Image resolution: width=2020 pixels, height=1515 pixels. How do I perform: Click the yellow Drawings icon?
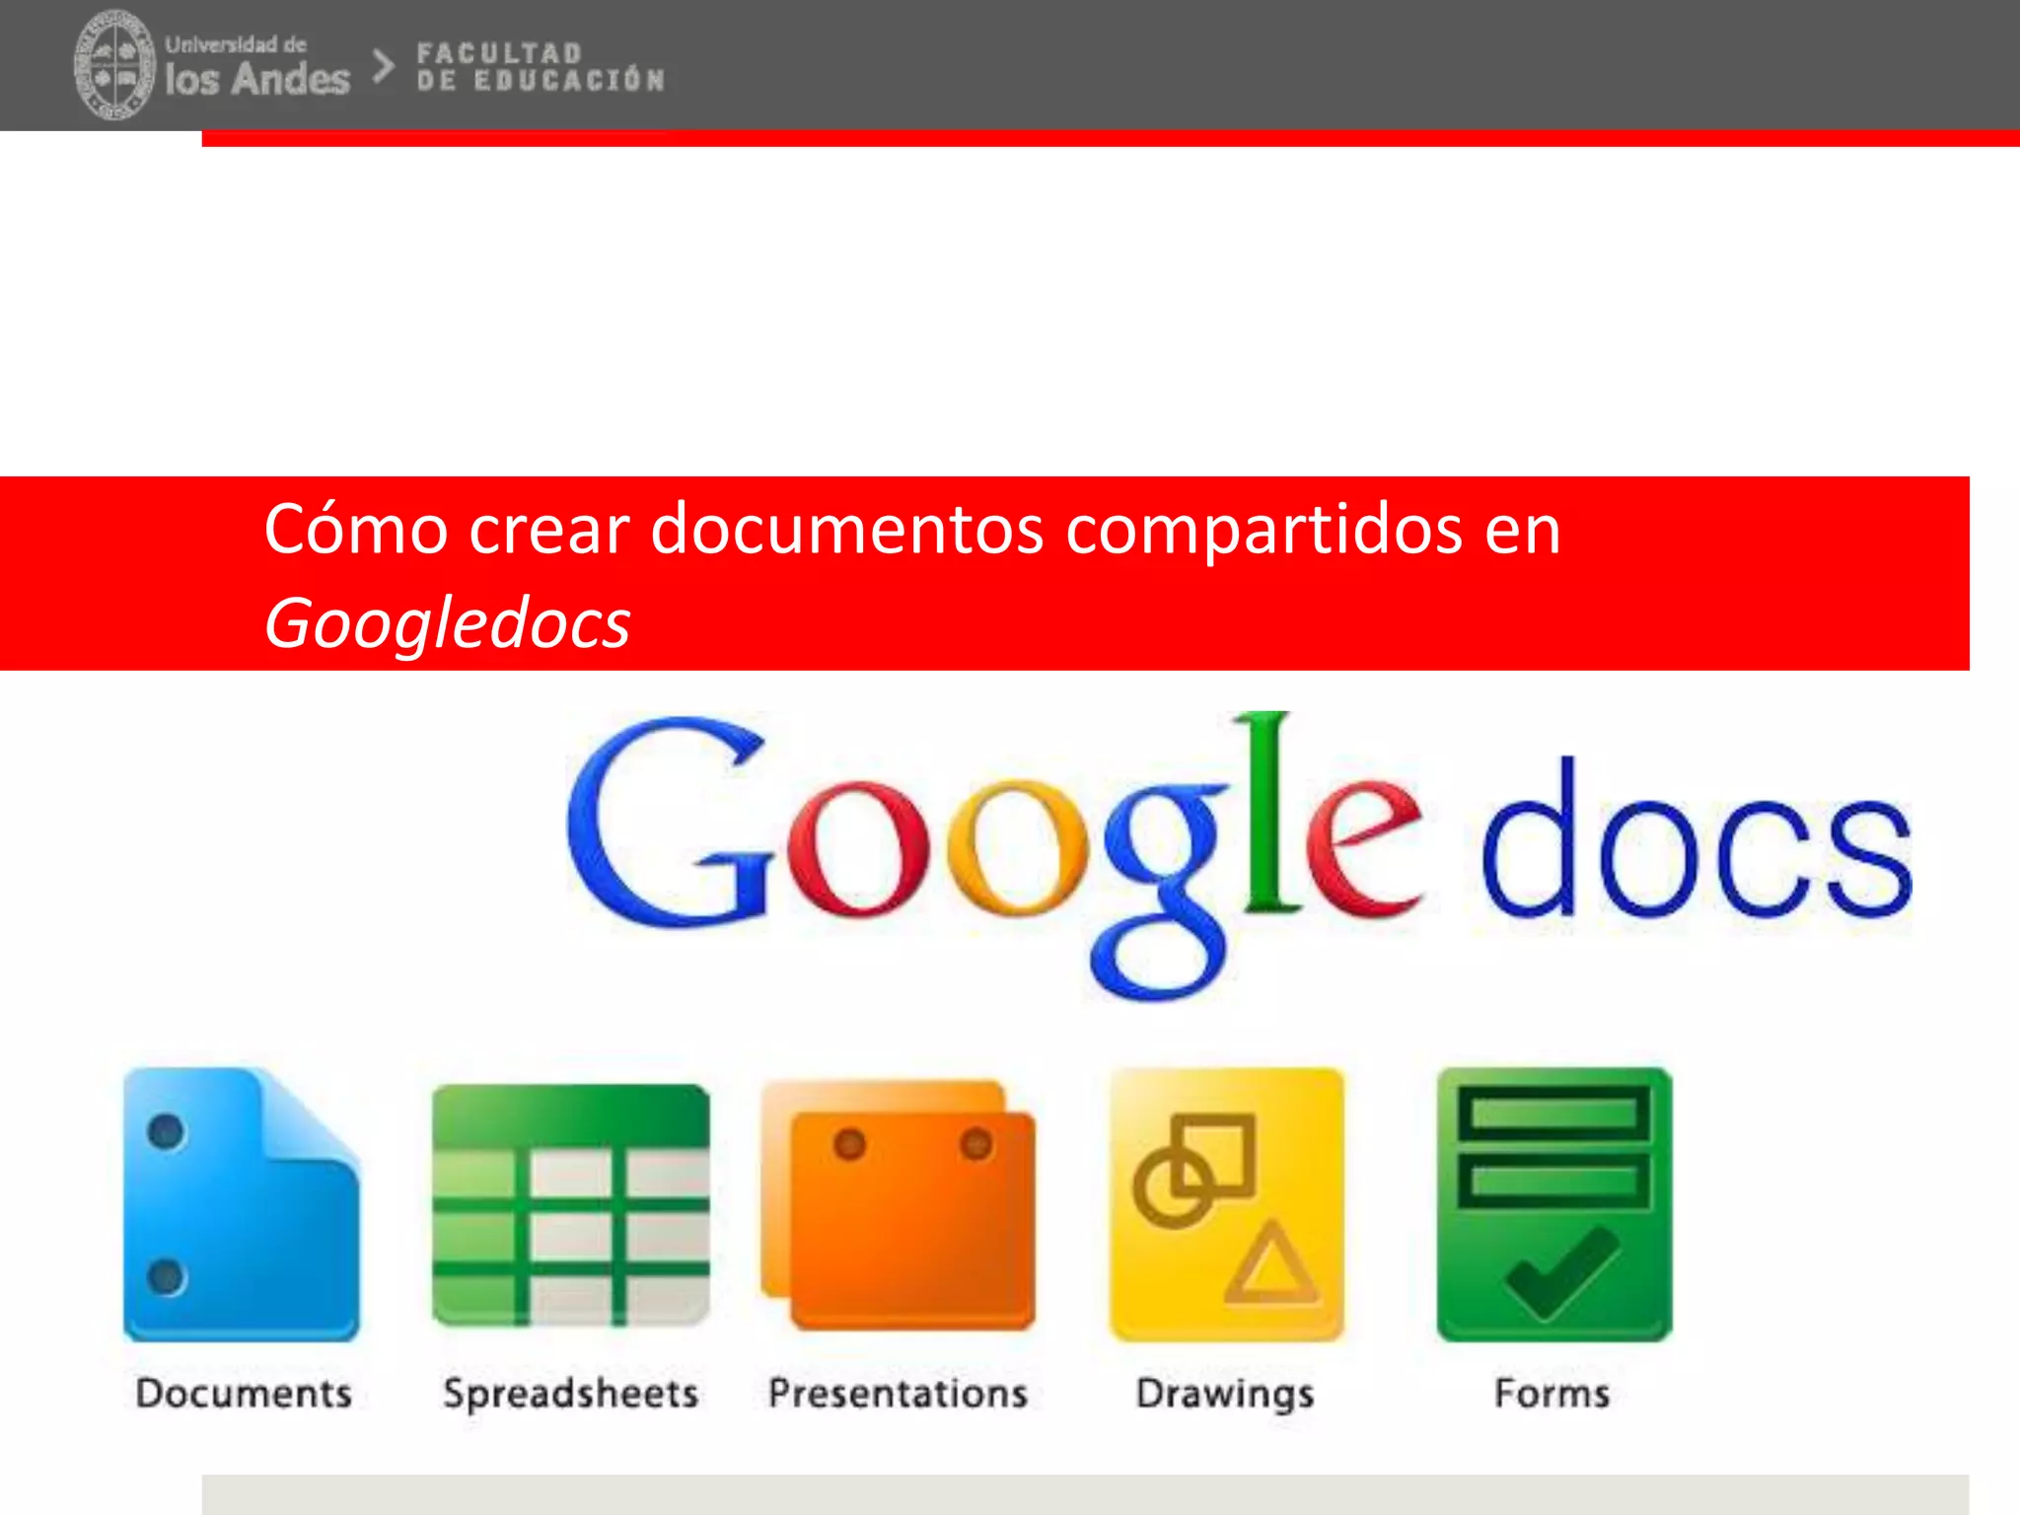coord(1226,1204)
